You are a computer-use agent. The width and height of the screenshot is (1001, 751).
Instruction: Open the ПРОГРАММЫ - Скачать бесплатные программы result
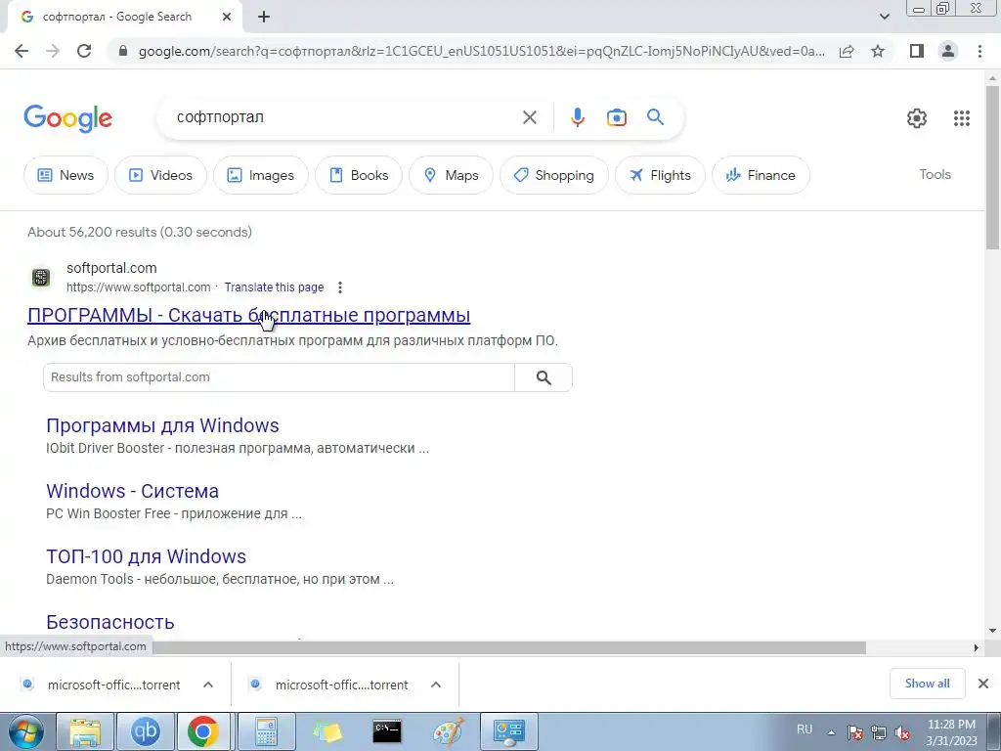click(249, 315)
